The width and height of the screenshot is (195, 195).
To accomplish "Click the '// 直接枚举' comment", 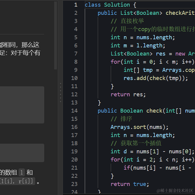I will [x=127, y=21].
